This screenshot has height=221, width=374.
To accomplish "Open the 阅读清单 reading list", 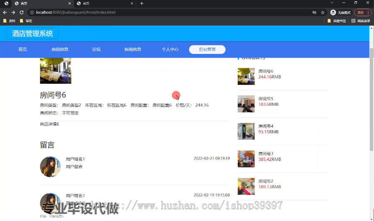I will pos(361,21).
